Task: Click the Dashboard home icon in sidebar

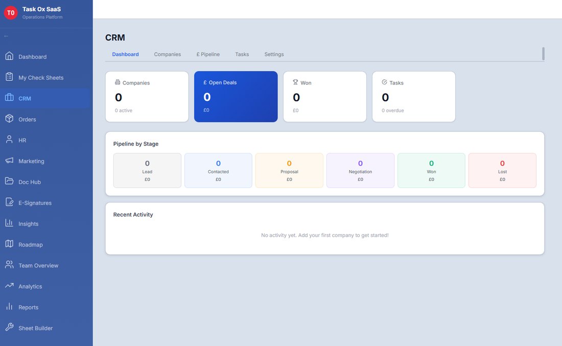Action: [x=9, y=56]
